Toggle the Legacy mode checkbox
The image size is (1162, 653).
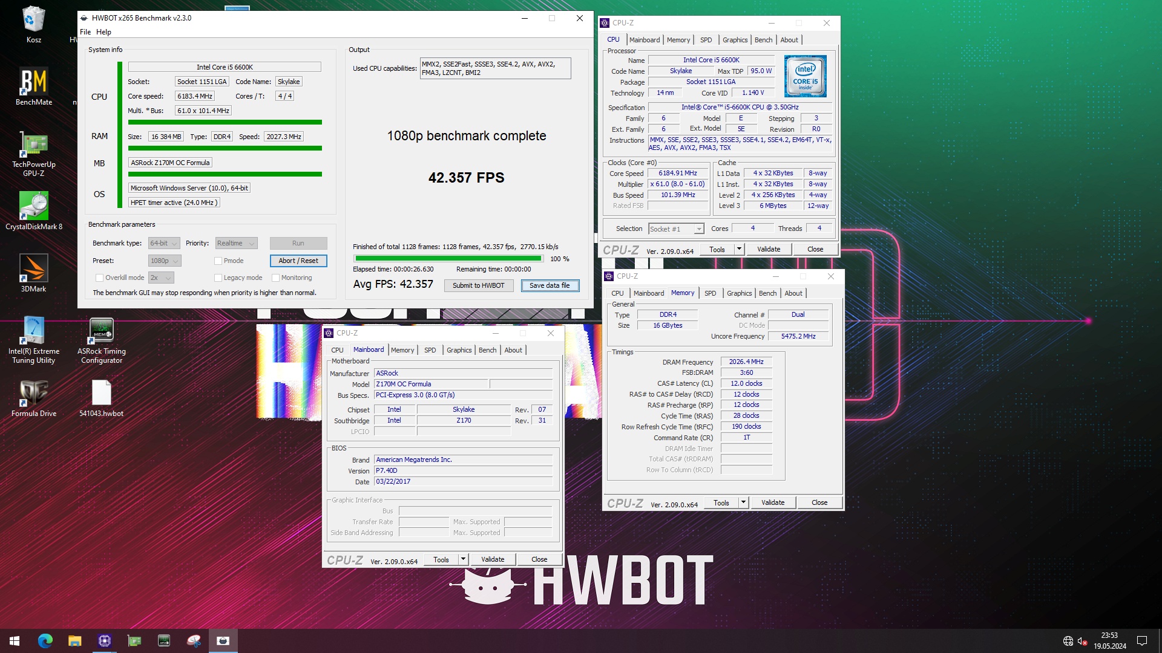218,278
